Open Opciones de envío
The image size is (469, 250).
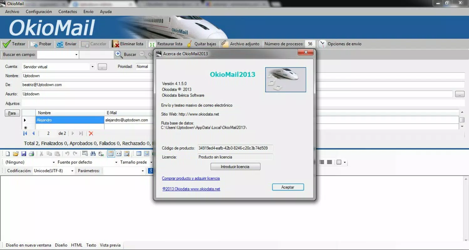tap(340, 44)
